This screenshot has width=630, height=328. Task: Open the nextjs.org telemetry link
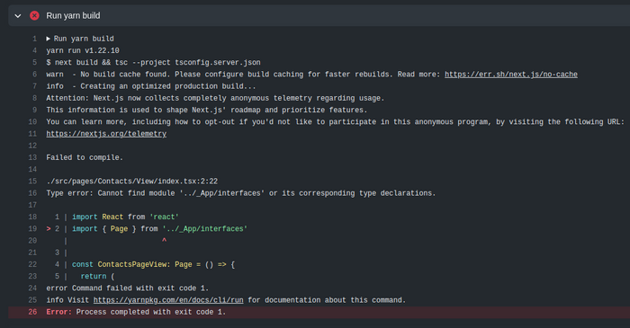pos(106,134)
